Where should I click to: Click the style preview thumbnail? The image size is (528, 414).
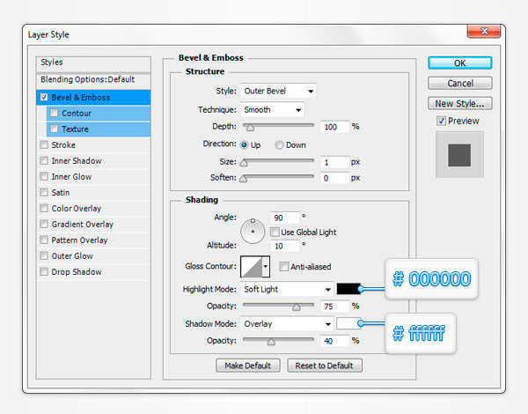[x=459, y=154]
